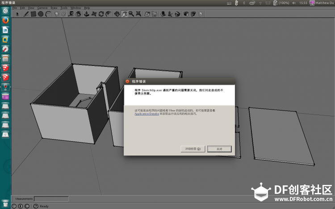
Task: Open the Ubuntu Dash launcher icon
Action: pos(5,11)
